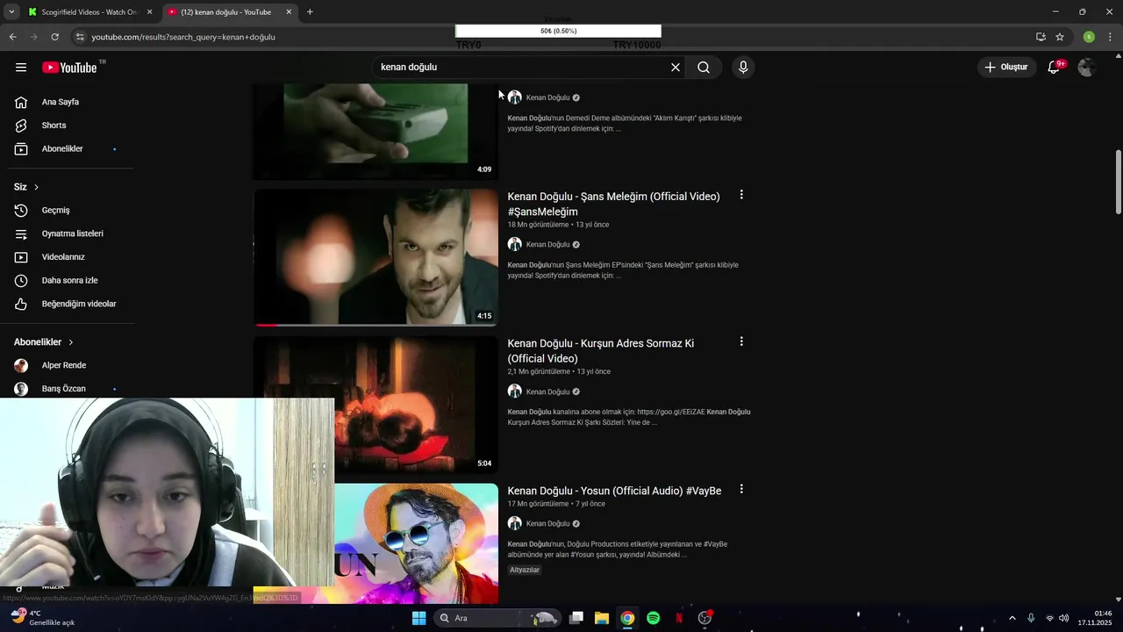Expand the Abonelikler subscriptions header
Screen dimensions: 1123x632
44,342
